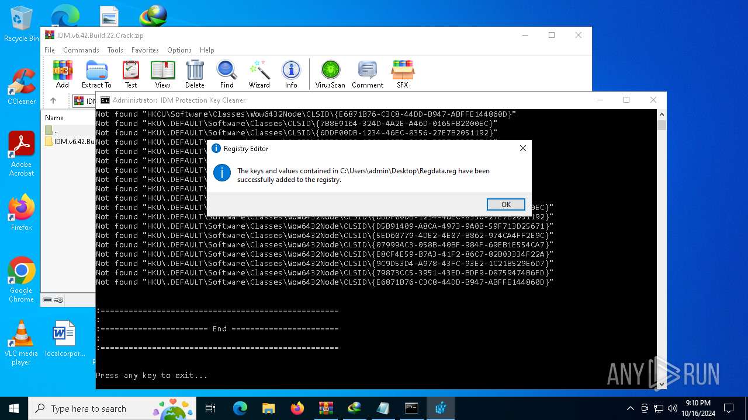748x420 pixels.
Task: Open Recycle Bin desktop icon
Action: pyautogui.click(x=22, y=24)
